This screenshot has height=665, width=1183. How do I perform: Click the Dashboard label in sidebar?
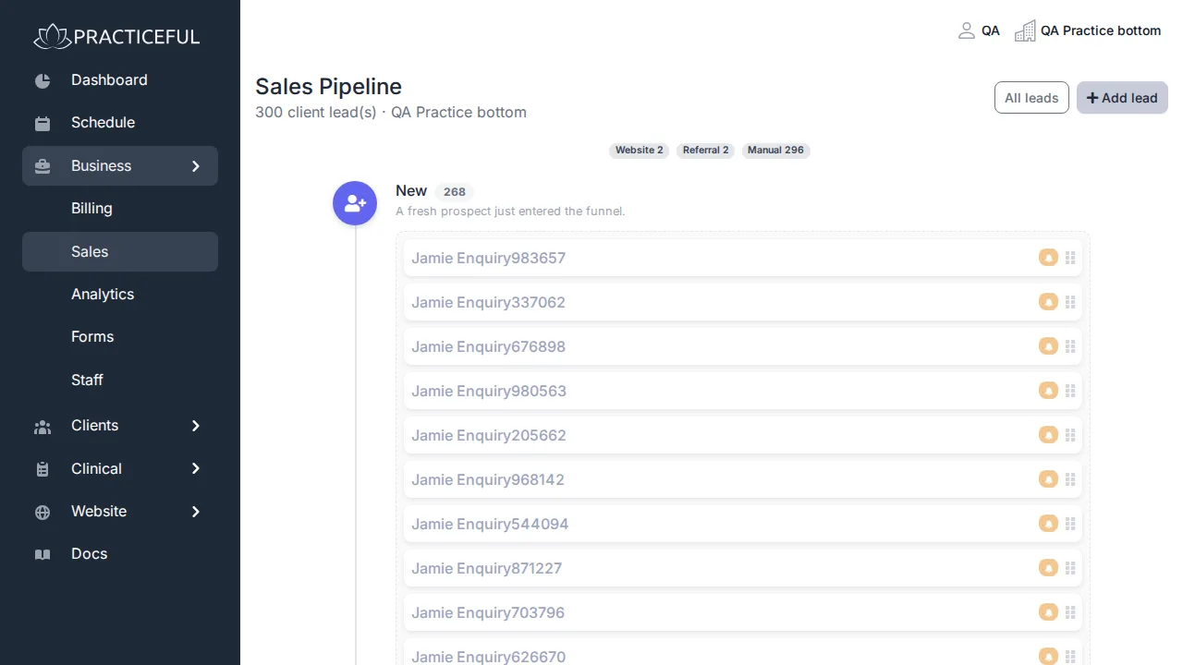109,80
